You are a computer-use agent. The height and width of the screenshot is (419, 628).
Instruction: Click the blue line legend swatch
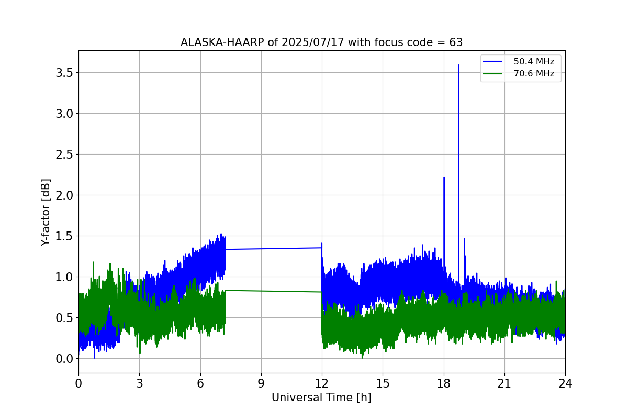coord(492,61)
